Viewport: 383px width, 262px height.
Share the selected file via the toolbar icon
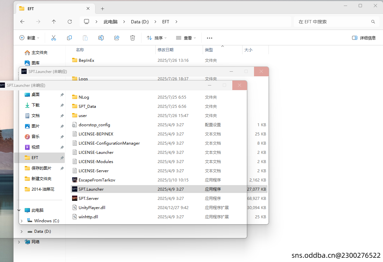click(117, 38)
